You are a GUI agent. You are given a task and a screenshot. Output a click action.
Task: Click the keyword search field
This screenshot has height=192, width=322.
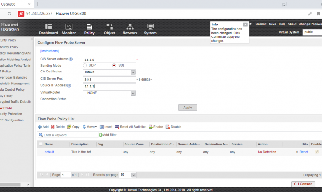(x=68, y=135)
